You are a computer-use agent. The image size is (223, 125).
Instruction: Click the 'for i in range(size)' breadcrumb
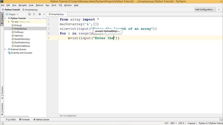pyautogui.click(x=68, y=116)
